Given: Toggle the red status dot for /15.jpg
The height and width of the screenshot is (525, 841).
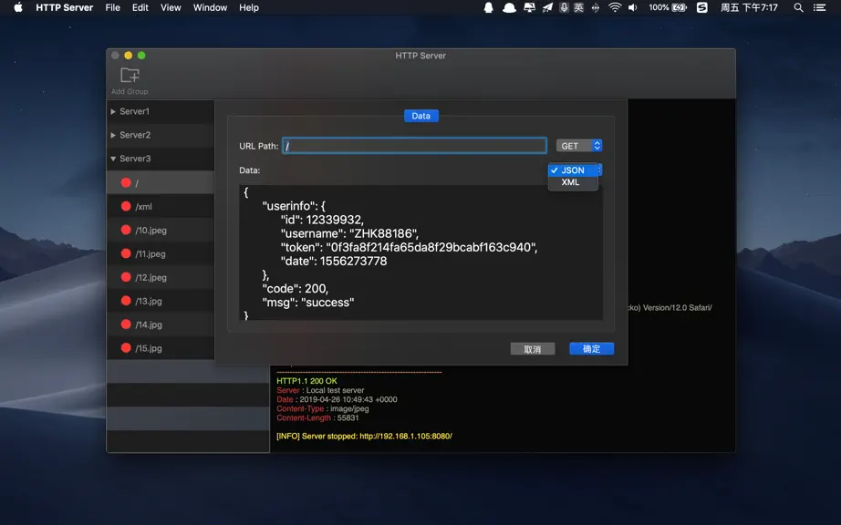Looking at the screenshot, I should [x=126, y=347].
